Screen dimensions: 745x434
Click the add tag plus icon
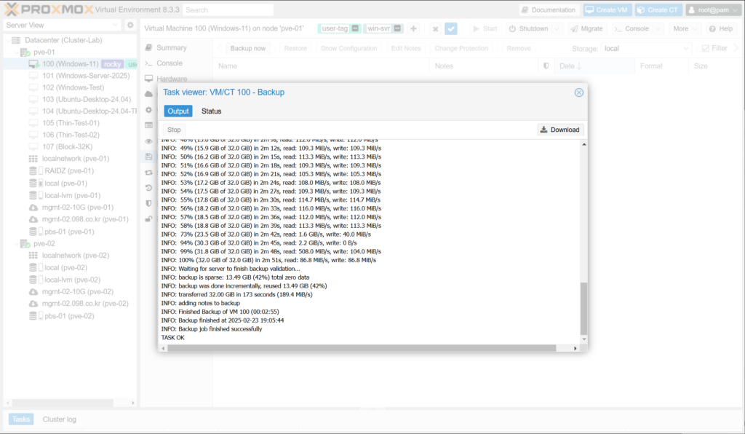point(413,28)
